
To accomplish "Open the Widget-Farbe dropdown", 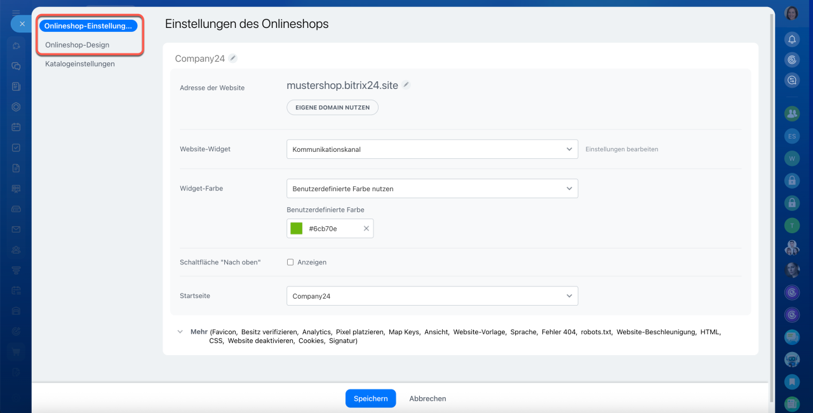I will click(432, 189).
